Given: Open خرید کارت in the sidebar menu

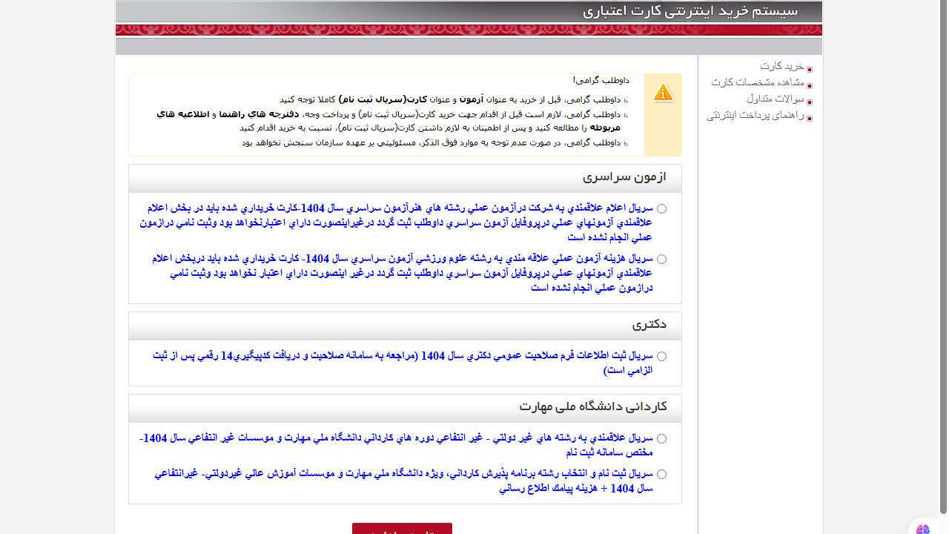Looking at the screenshot, I should [x=781, y=67].
